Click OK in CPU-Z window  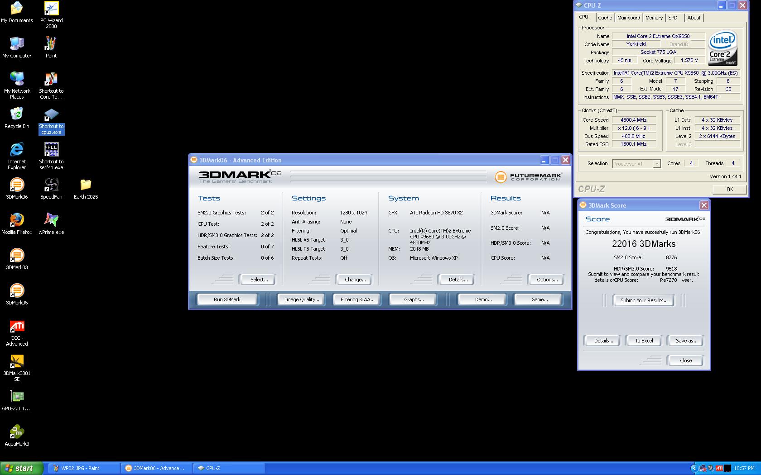[x=729, y=190]
